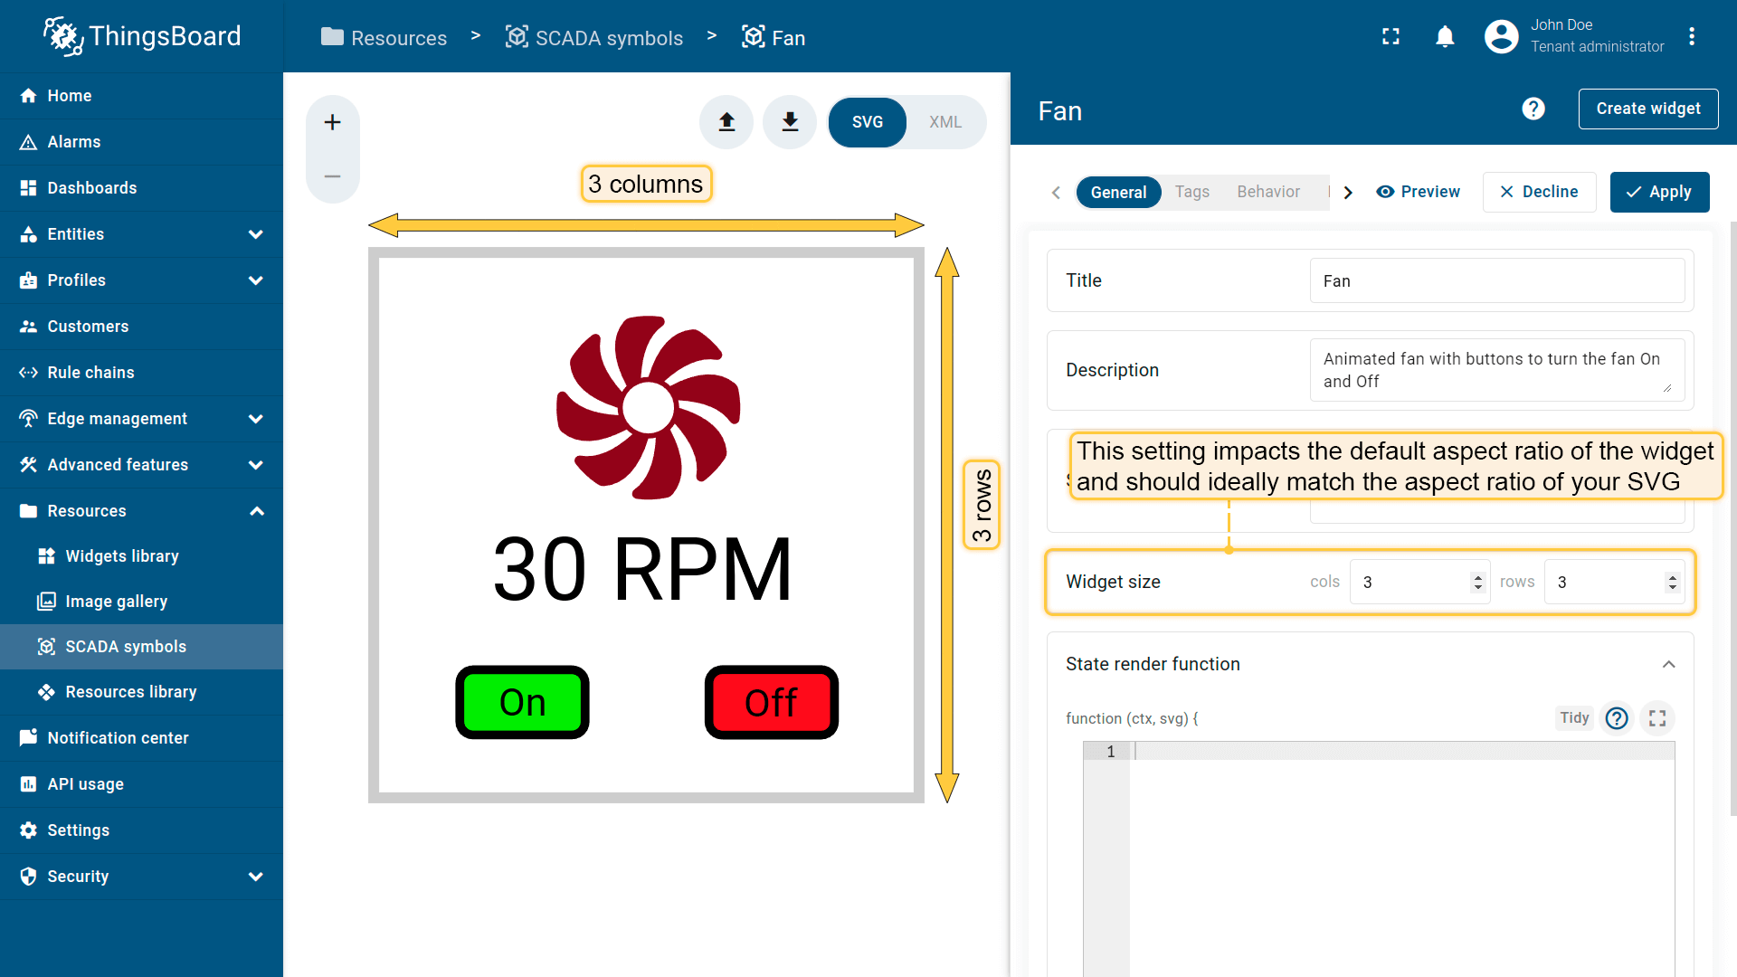
Task: Open the function help question icon
Action: [1616, 718]
